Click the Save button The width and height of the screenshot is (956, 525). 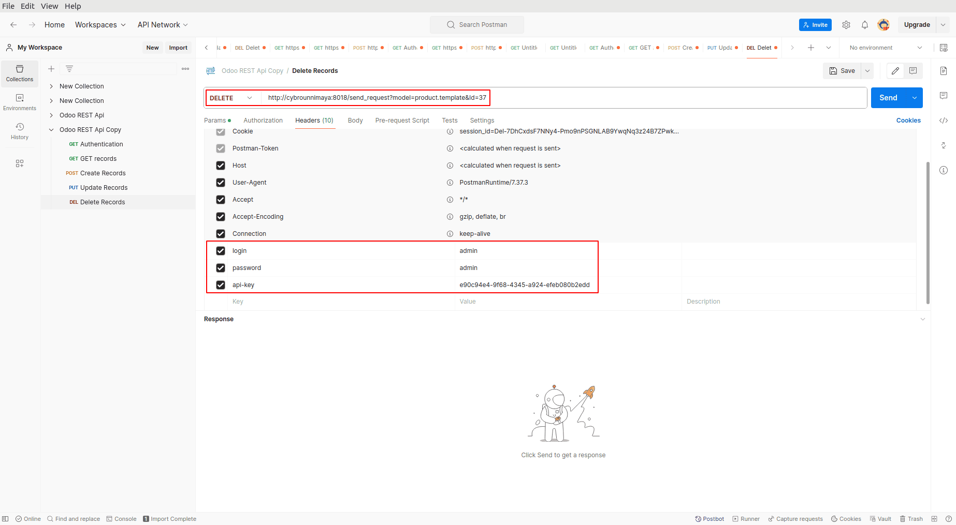842,71
